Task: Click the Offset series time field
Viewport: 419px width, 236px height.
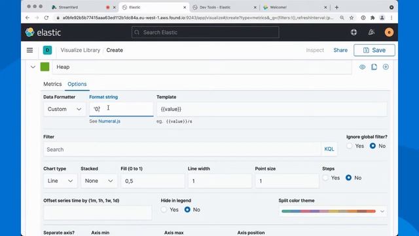Action: (x=98, y=212)
